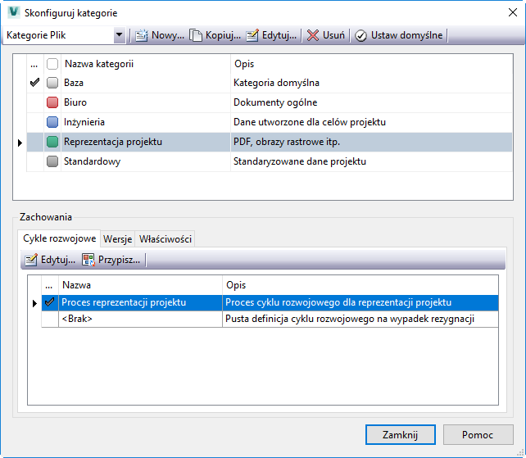Click the row indicator arrow beside Reprezentacja projektu
This screenshot has height=458, width=526.
click(20, 143)
